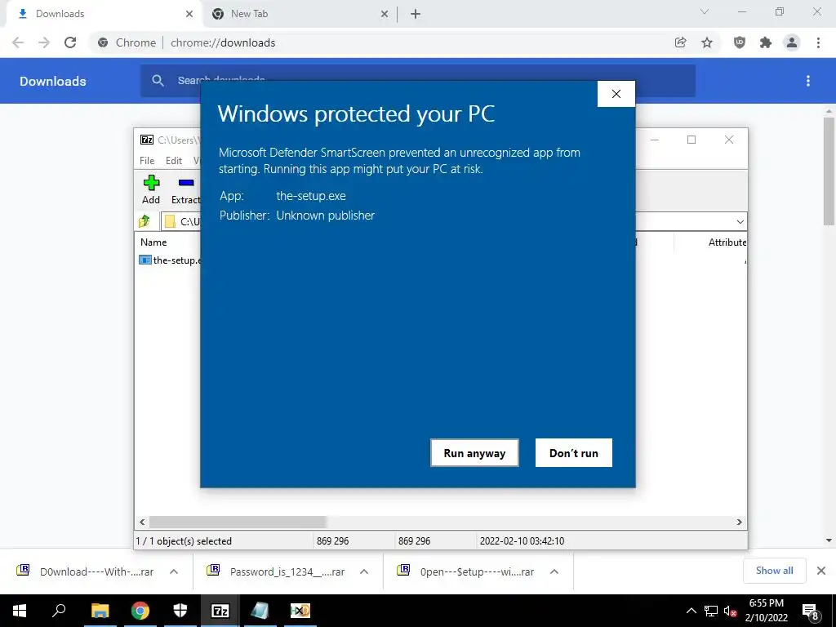Viewport: 836px width, 627px height.
Task: Click the Share this page icon
Action: (x=680, y=42)
